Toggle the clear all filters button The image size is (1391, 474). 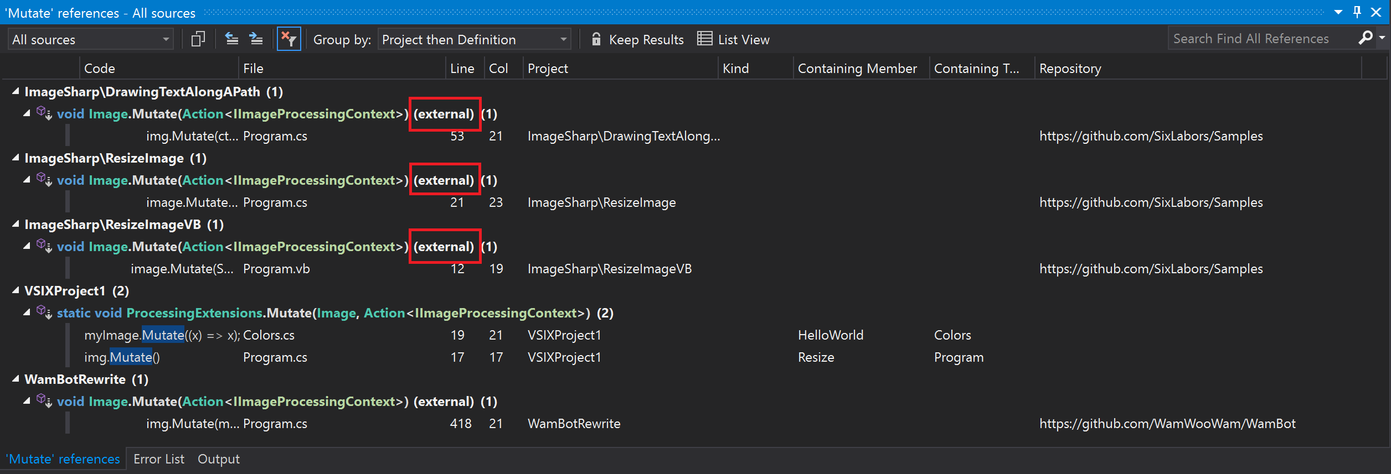tap(288, 39)
